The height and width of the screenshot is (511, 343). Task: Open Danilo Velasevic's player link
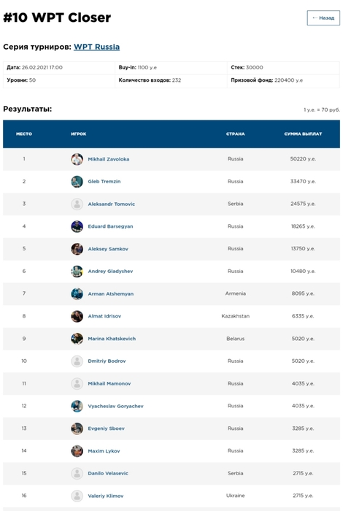pos(108,473)
